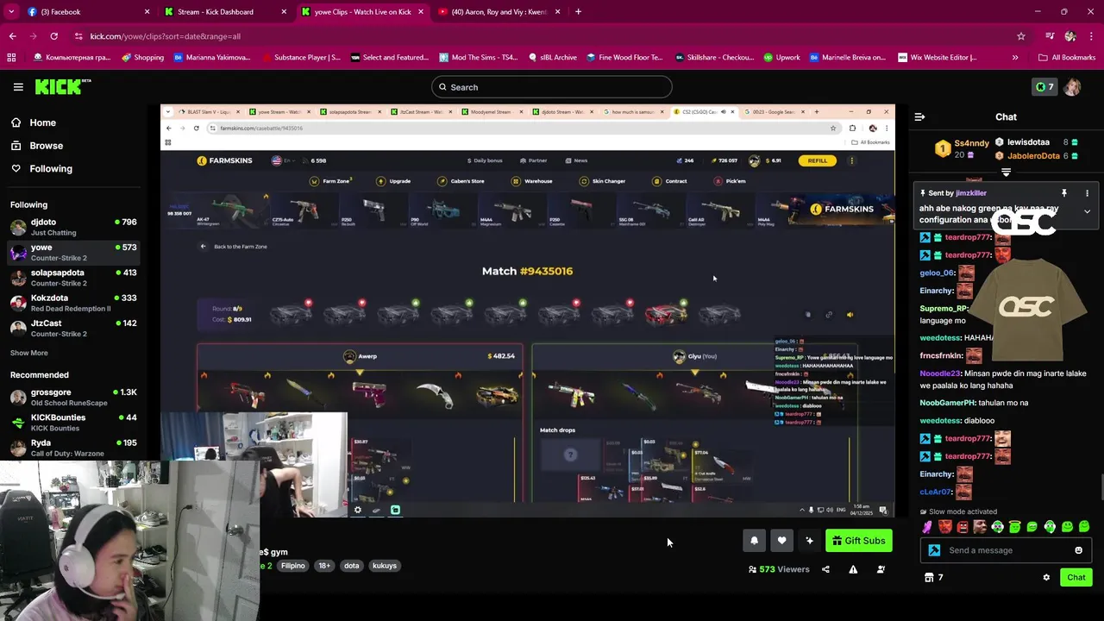
Task: Select the purple hand emote in quick emotes
Action: pyautogui.click(x=928, y=527)
